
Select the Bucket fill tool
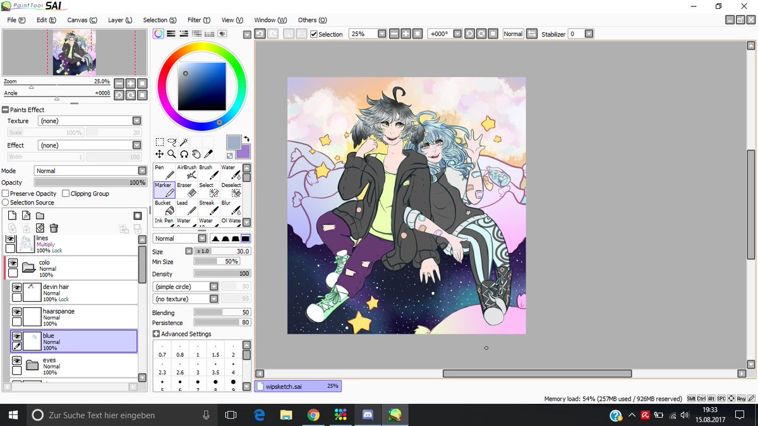click(164, 207)
